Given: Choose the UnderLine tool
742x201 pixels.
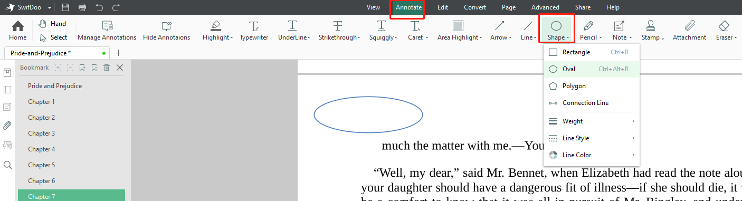Looking at the screenshot, I should point(293,31).
